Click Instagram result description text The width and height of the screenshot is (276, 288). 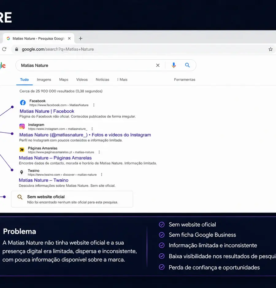71,140
